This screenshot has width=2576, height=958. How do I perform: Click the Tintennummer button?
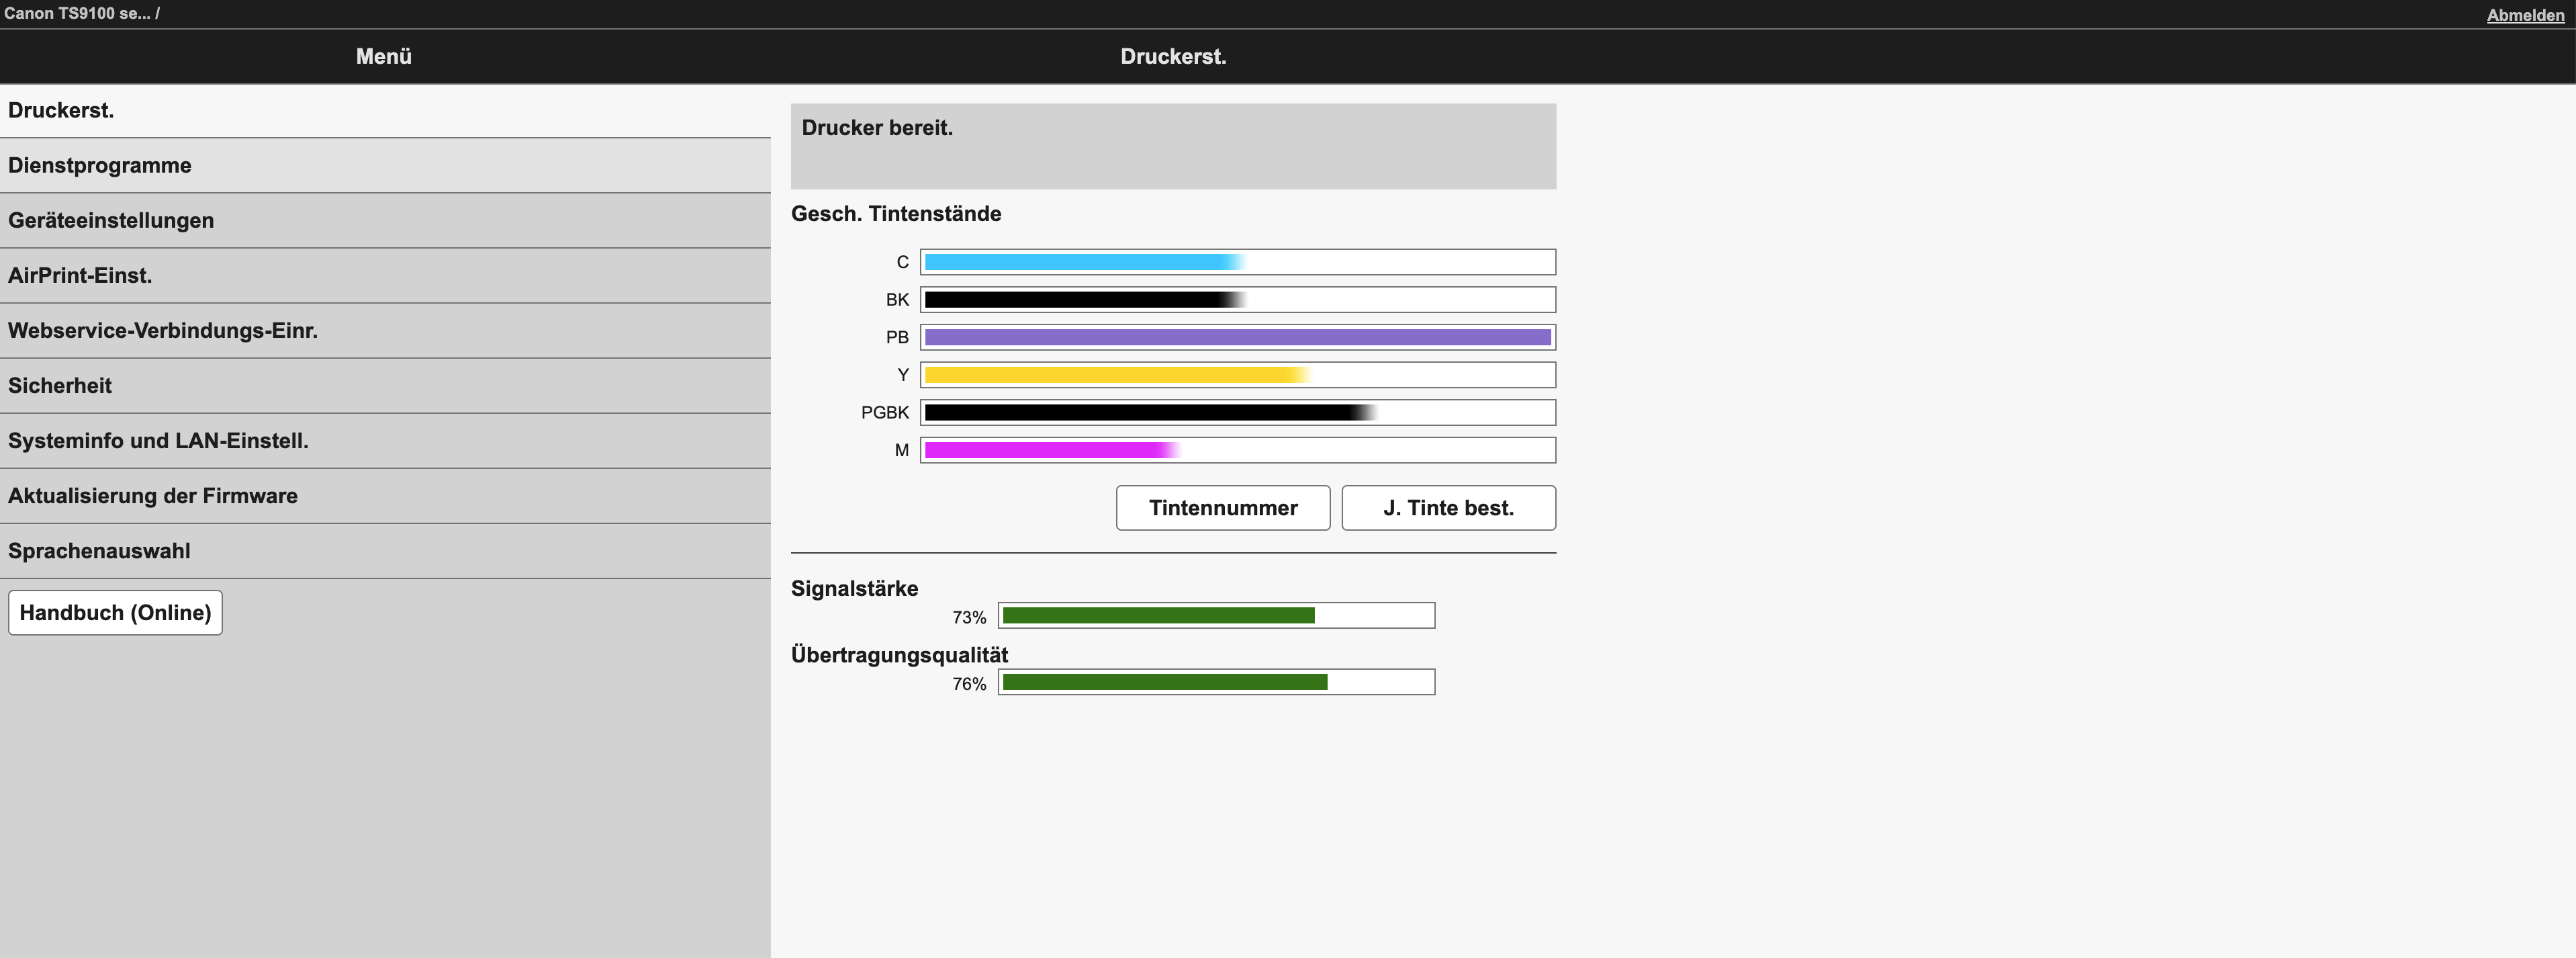click(x=1223, y=508)
